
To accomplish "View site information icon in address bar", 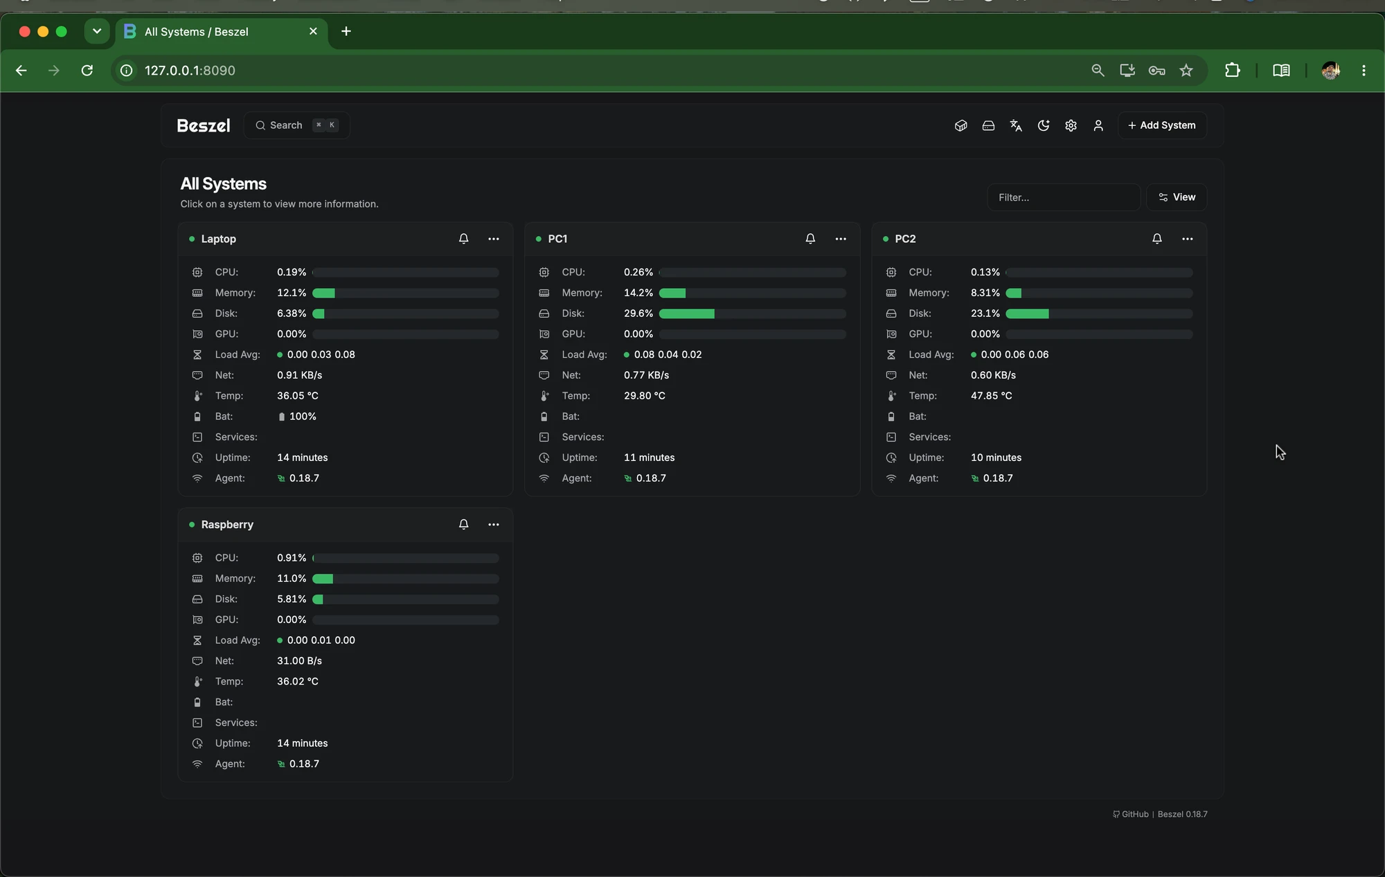I will tap(126, 71).
